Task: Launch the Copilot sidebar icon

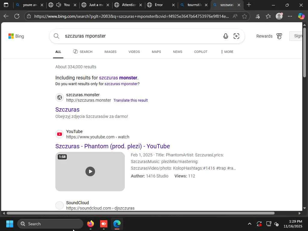Action: (301, 16)
